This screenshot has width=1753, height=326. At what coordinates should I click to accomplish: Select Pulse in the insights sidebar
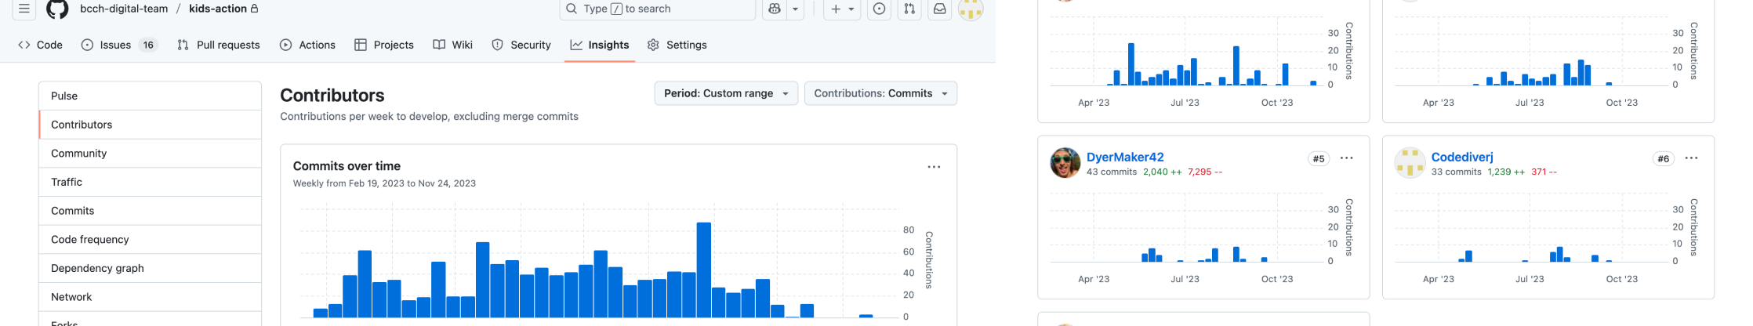(x=150, y=96)
